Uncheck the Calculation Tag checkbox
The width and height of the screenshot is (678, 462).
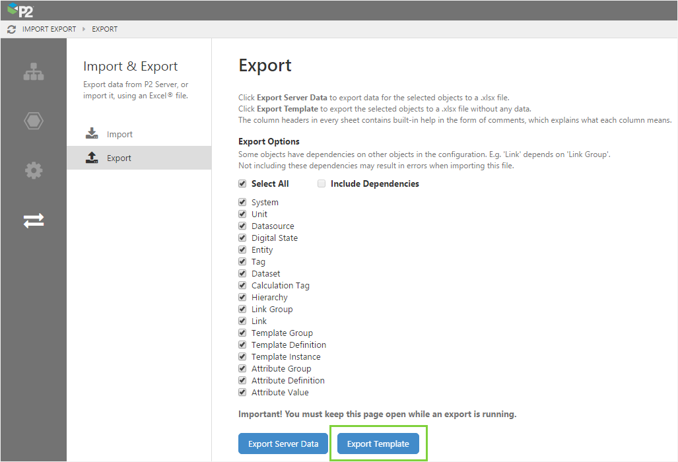[x=242, y=286]
